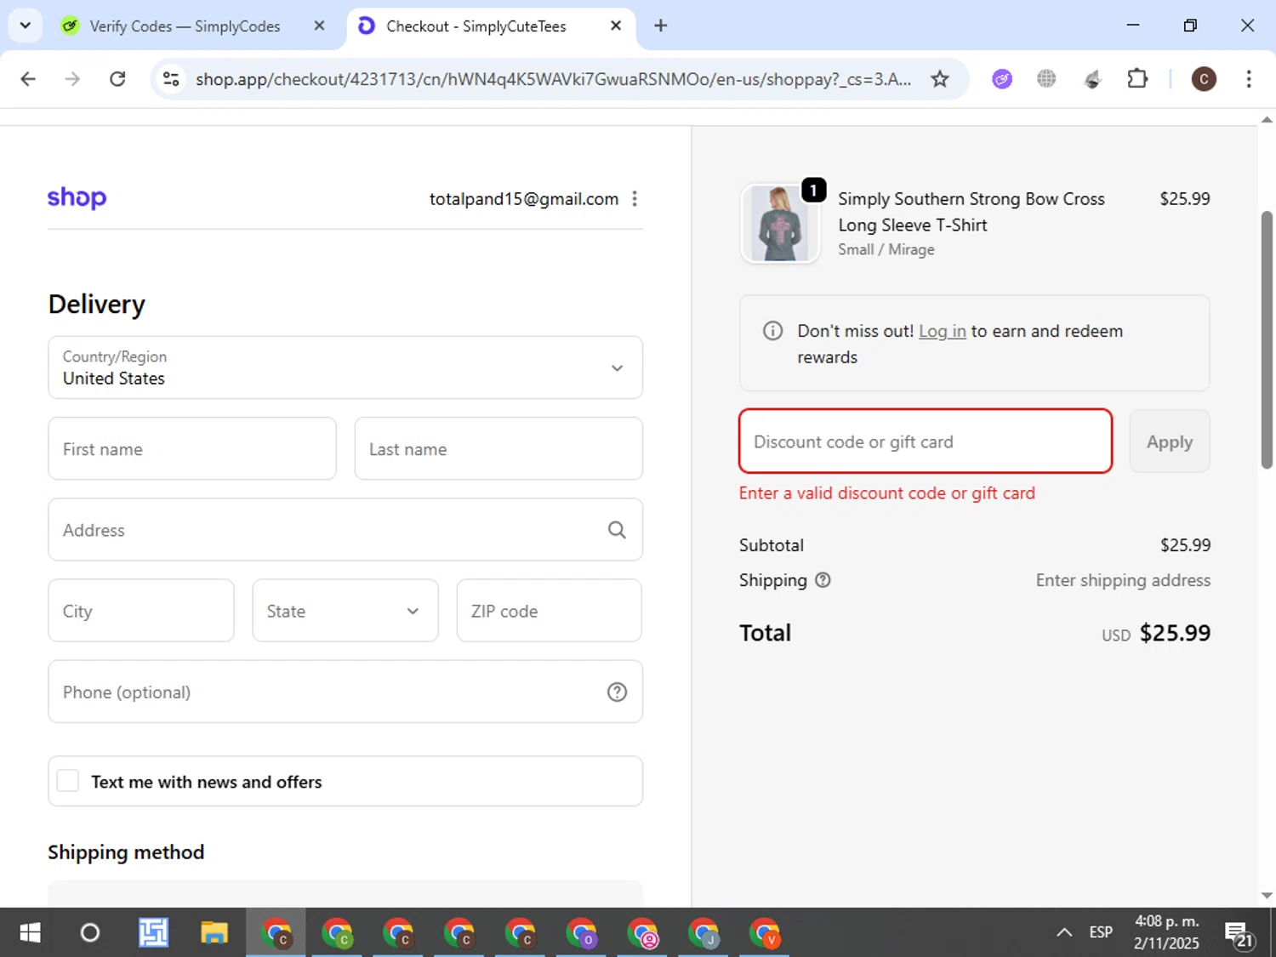Click the address search magnifier icon
Viewport: 1276px width, 957px height.
617,530
